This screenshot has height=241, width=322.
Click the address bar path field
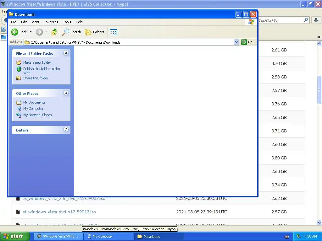(x=131, y=42)
